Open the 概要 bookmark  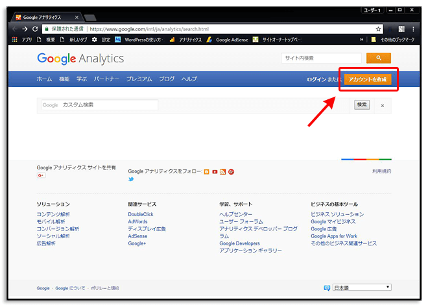[46, 40]
